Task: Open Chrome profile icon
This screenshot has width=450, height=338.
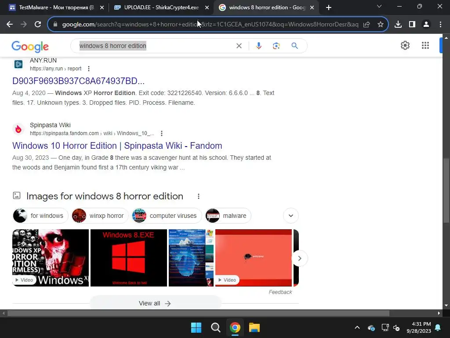Action: 426,25
